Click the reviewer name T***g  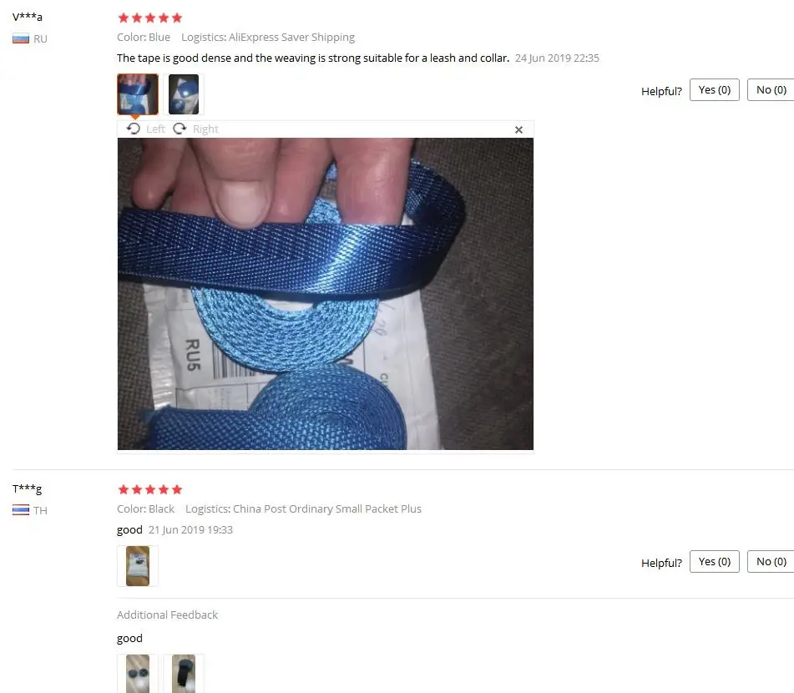28,488
